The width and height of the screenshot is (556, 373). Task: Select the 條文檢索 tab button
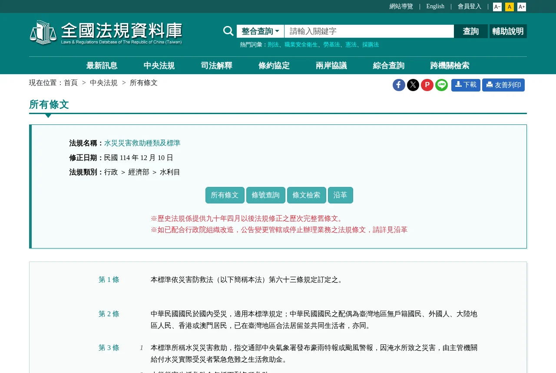(x=307, y=195)
